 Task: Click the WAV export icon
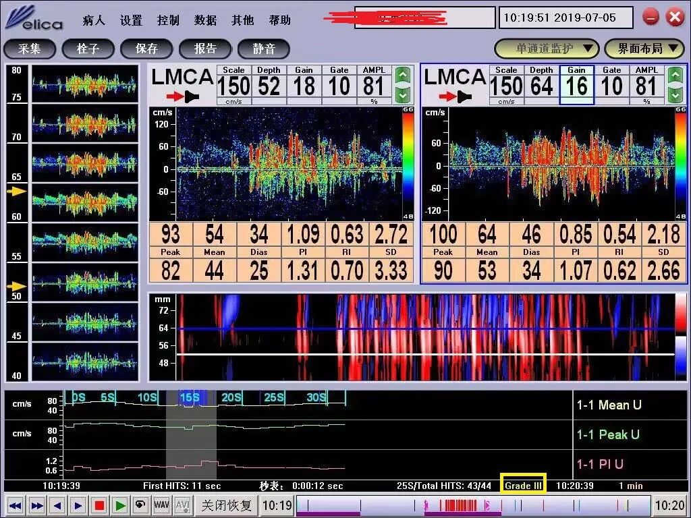[161, 505]
